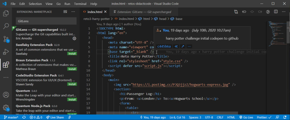Click Go Live server button
Viewport: 290px width, 120px height.
(246, 117)
